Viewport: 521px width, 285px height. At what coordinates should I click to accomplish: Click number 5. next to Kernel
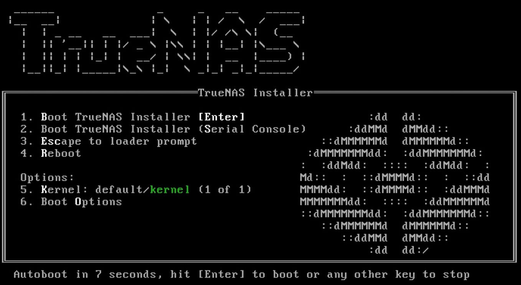(27, 189)
